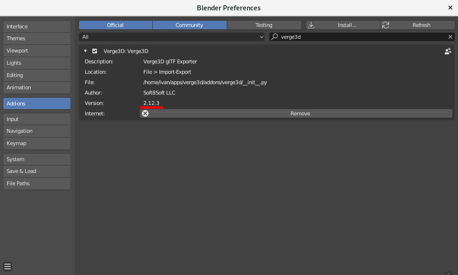458x275 pixels.
Task: Open the All category dropdown
Action: click(172, 37)
